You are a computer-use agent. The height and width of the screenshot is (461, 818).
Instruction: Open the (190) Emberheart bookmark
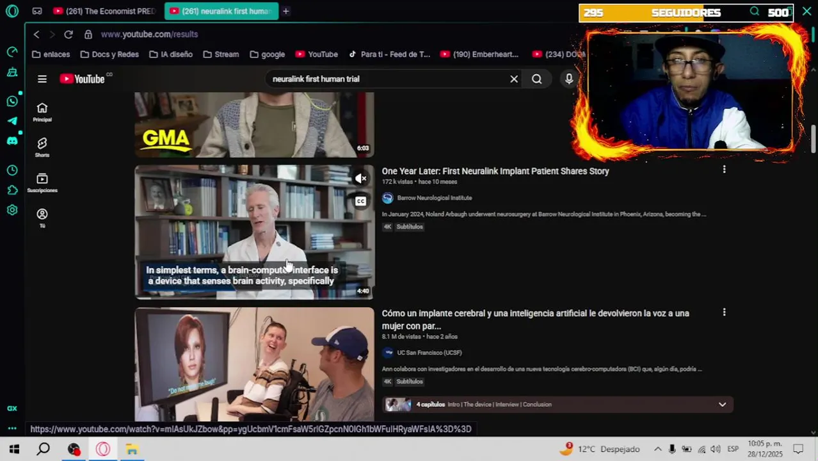point(479,54)
